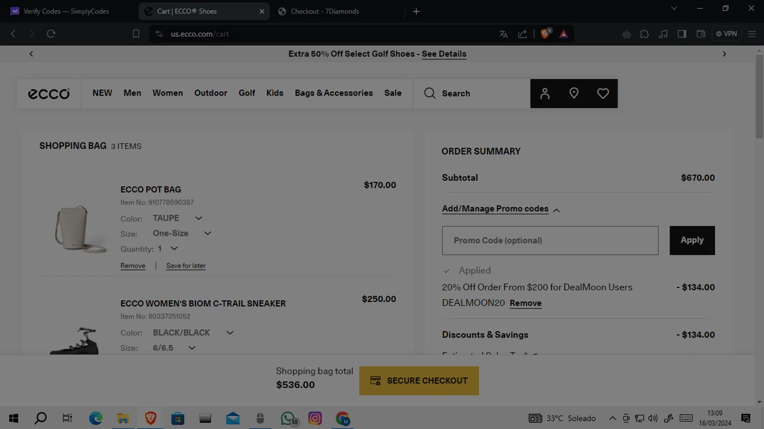Viewport: 764px width, 429px height.
Task: Open Task View on the taskbar
Action: click(67, 418)
